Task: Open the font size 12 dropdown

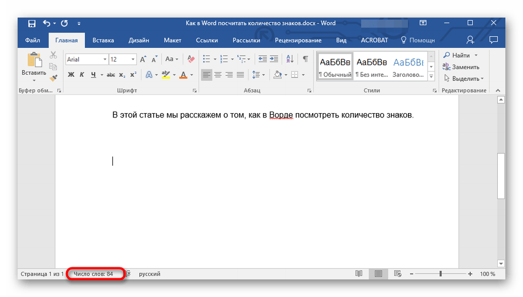Action: point(133,59)
